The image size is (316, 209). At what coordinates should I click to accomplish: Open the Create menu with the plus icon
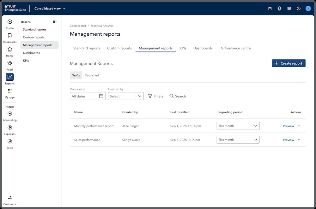[x=9, y=24]
